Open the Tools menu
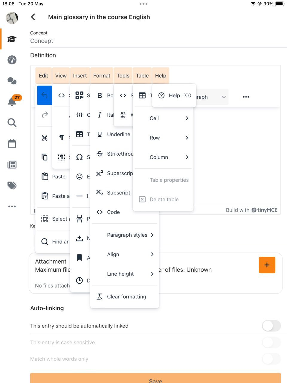 (x=123, y=76)
